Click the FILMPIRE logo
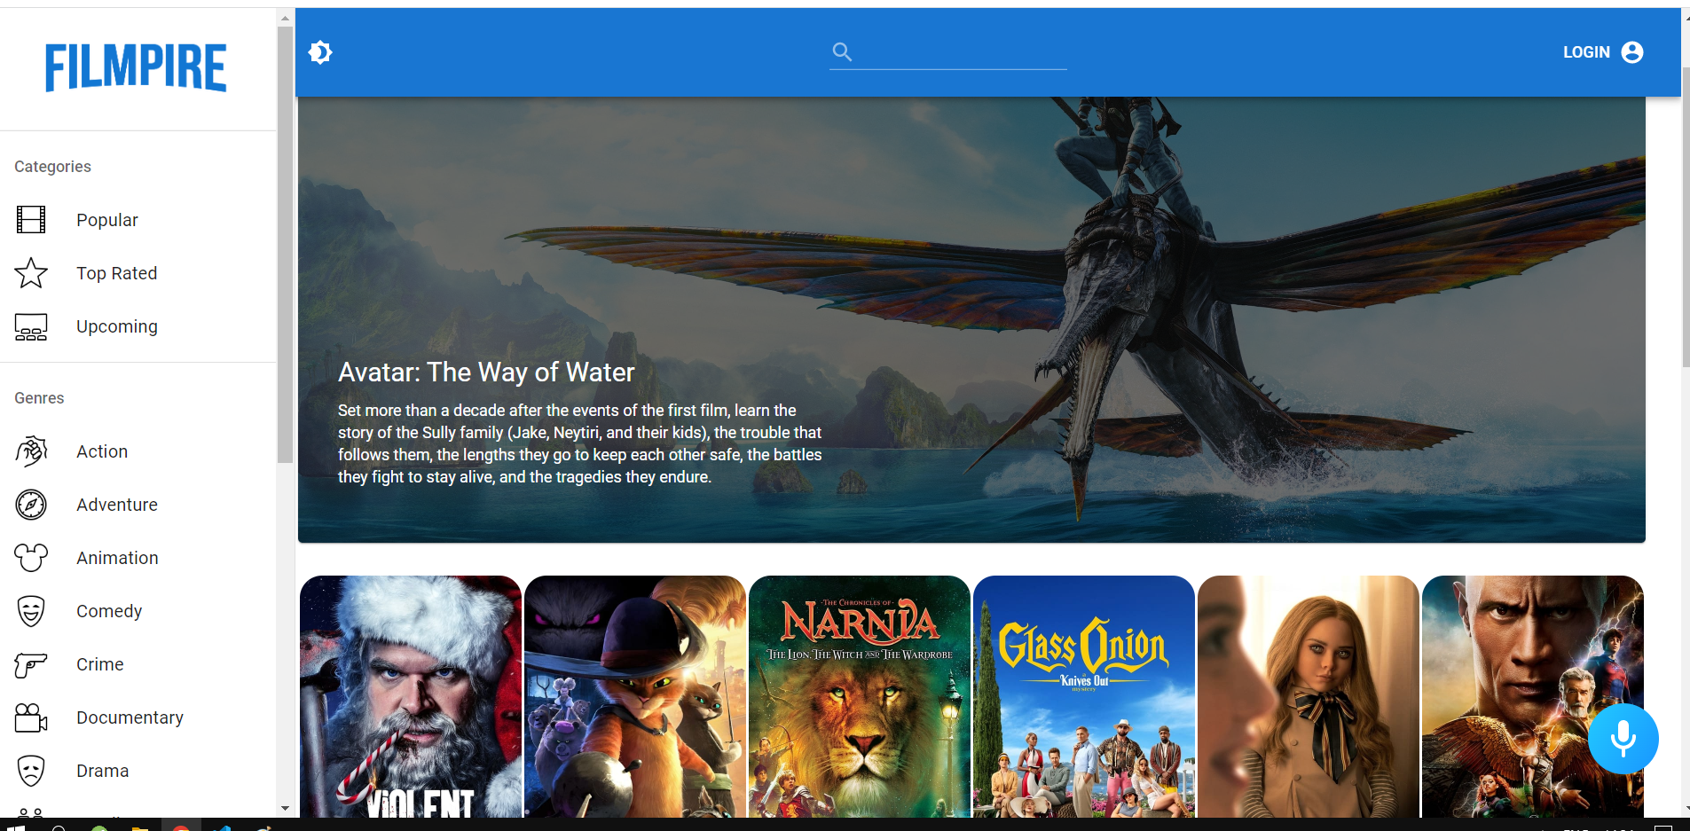The image size is (1690, 831). 135,67
